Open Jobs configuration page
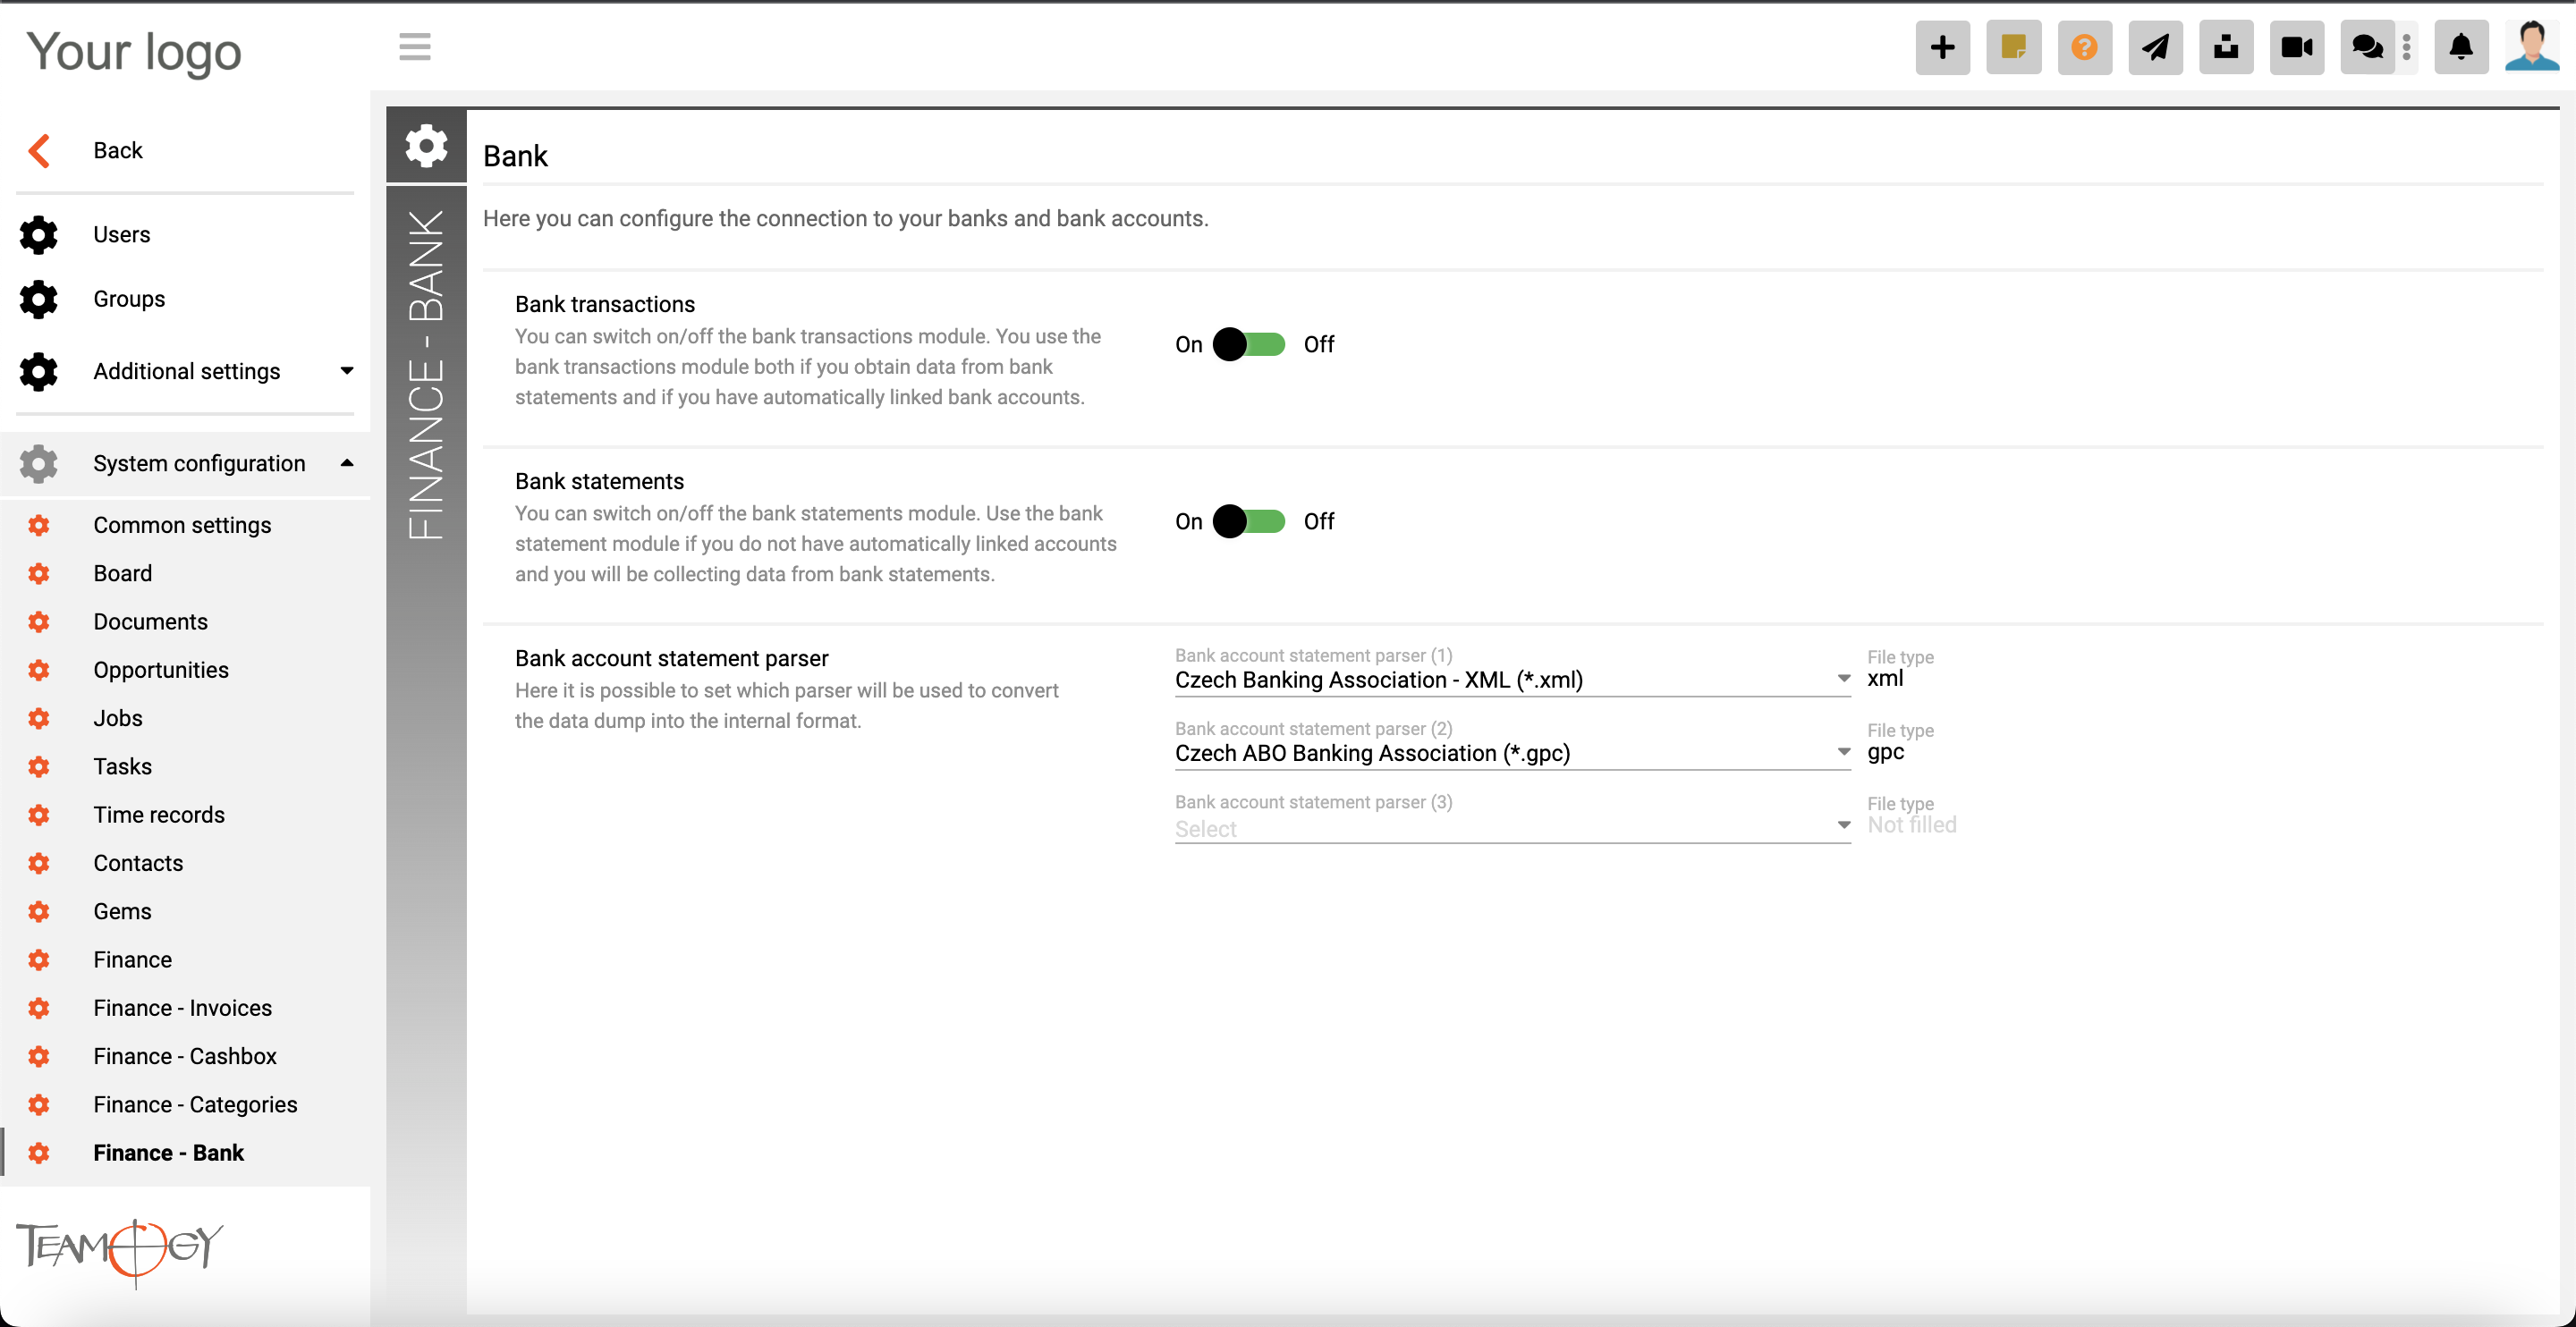 [x=118, y=718]
